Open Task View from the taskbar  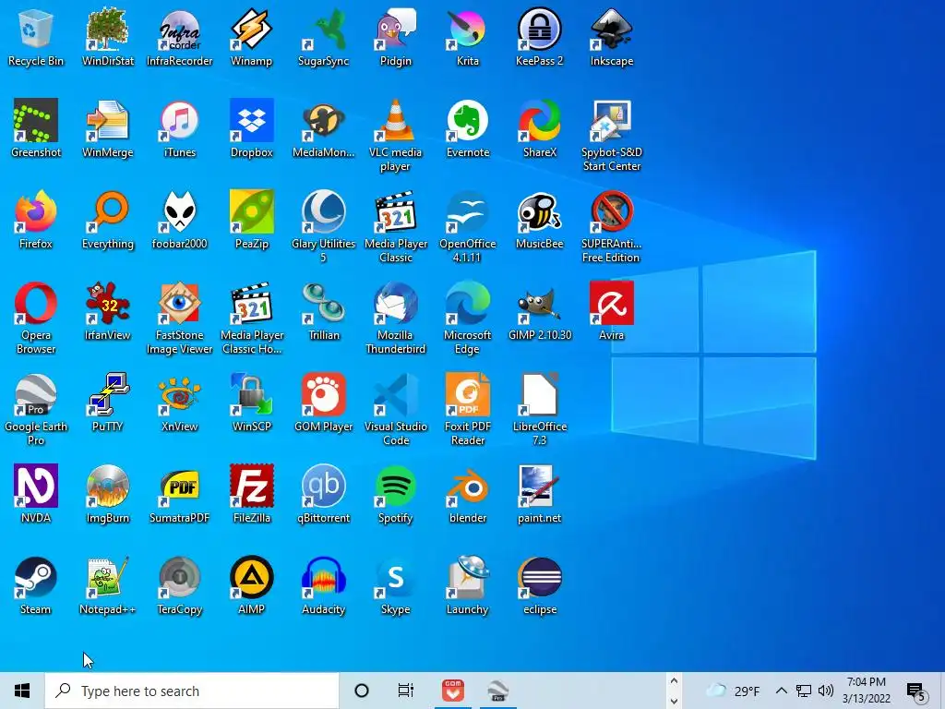(406, 691)
